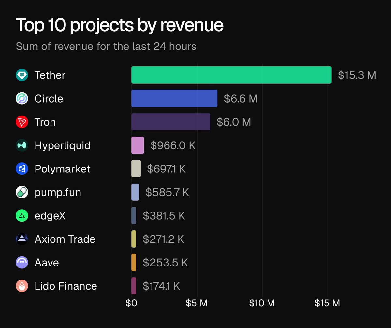391x328 pixels.
Task: Click the green edgeX logo icon
Action: (x=22, y=216)
